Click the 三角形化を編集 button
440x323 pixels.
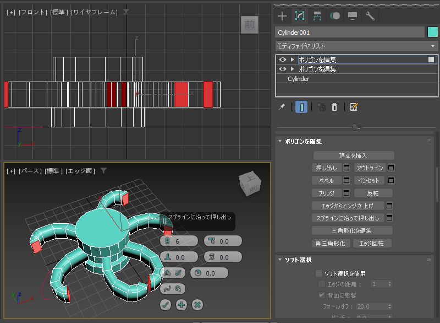click(x=352, y=231)
